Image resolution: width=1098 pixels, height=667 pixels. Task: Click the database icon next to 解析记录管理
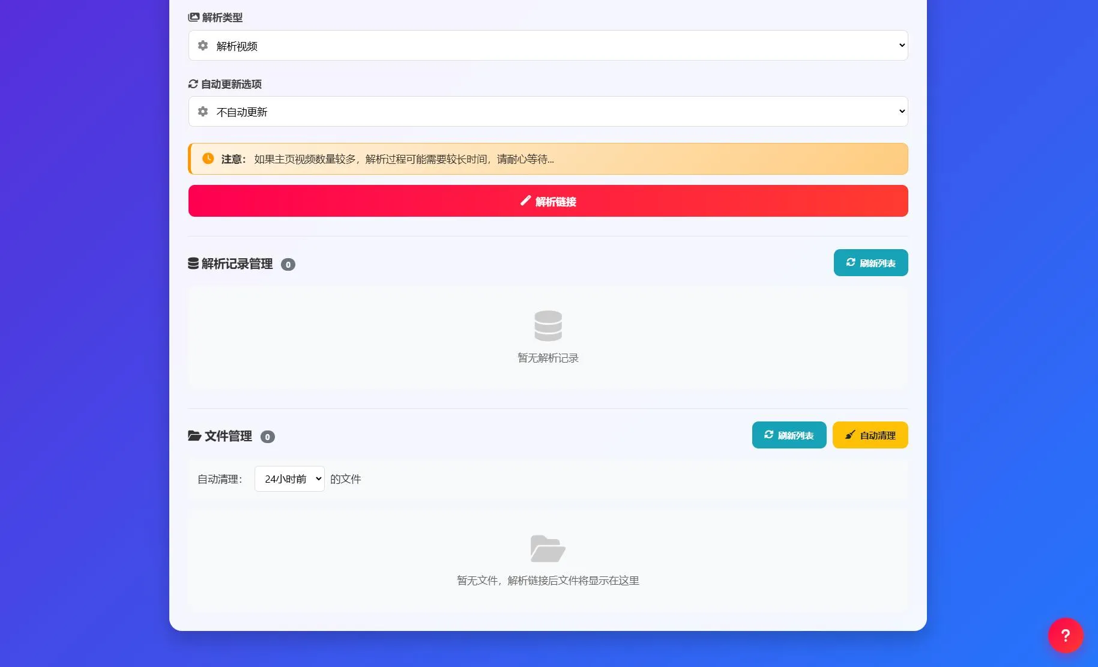[193, 262]
